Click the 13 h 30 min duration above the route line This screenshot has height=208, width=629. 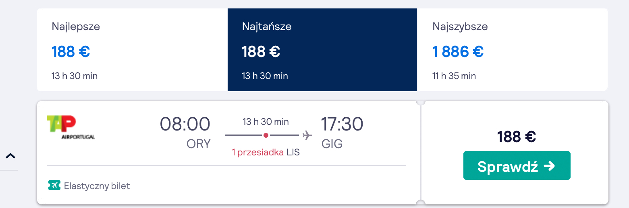pos(266,122)
